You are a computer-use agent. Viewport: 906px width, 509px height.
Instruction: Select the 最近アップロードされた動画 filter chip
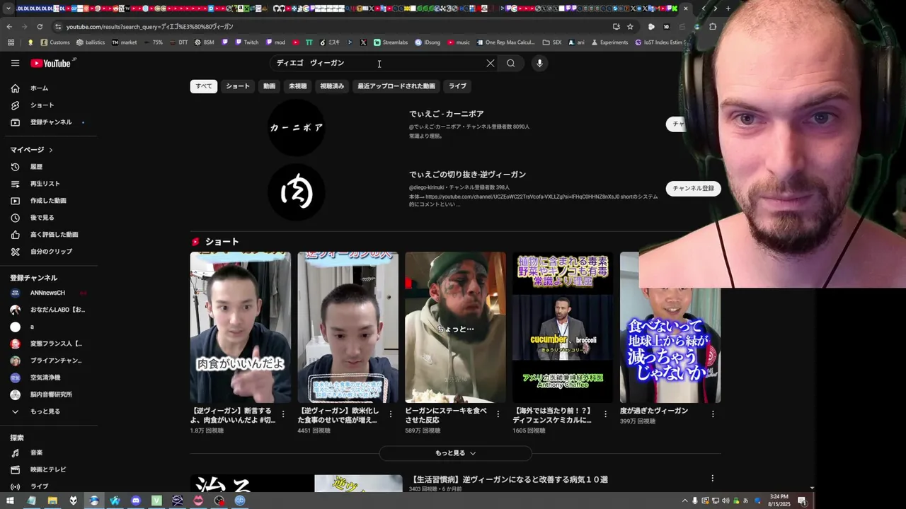pos(396,86)
